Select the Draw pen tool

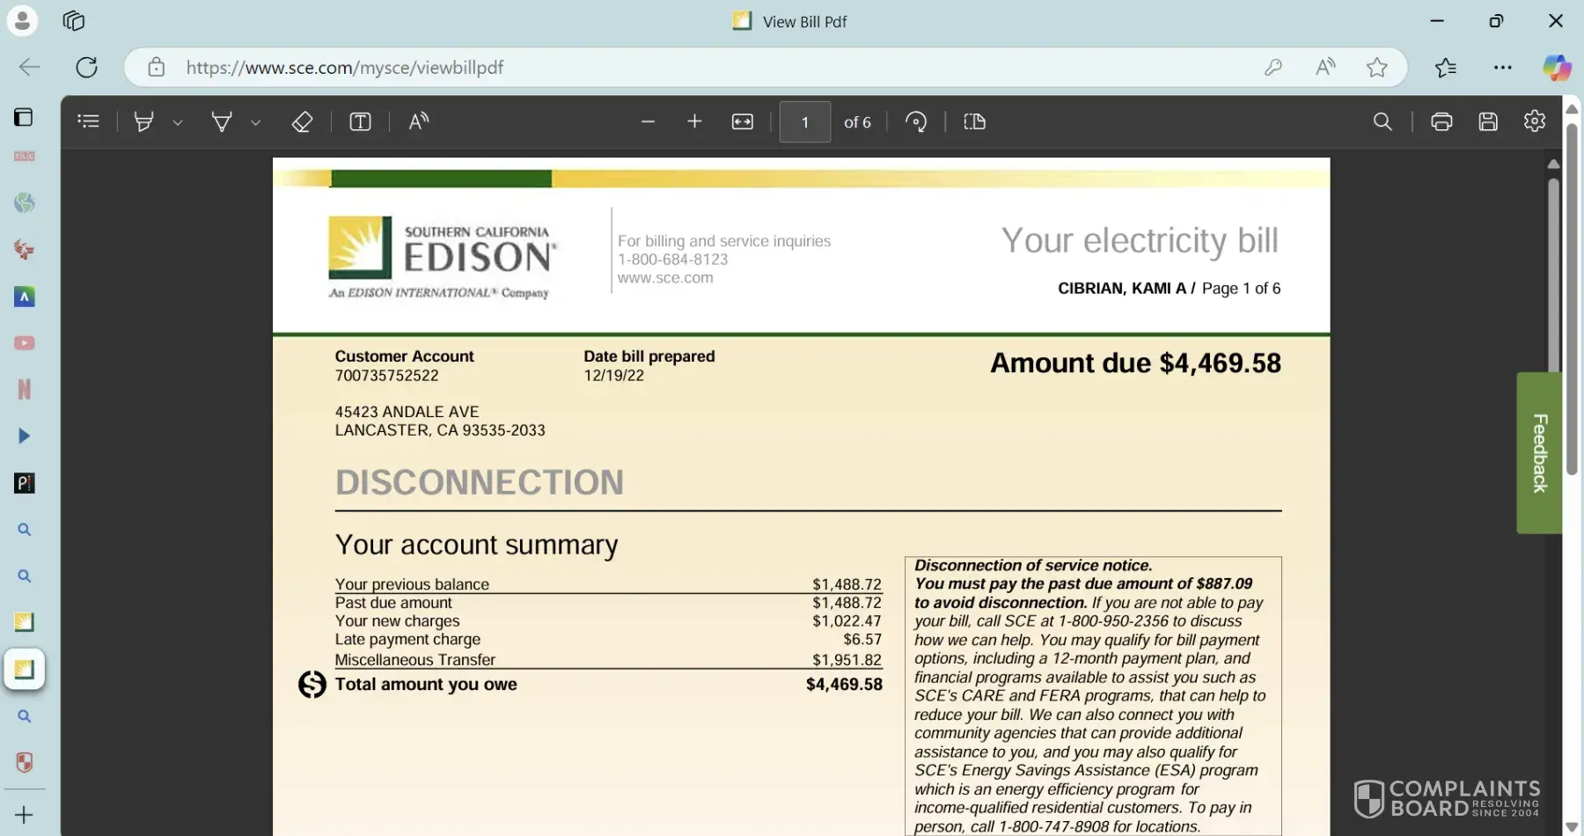[x=222, y=121]
